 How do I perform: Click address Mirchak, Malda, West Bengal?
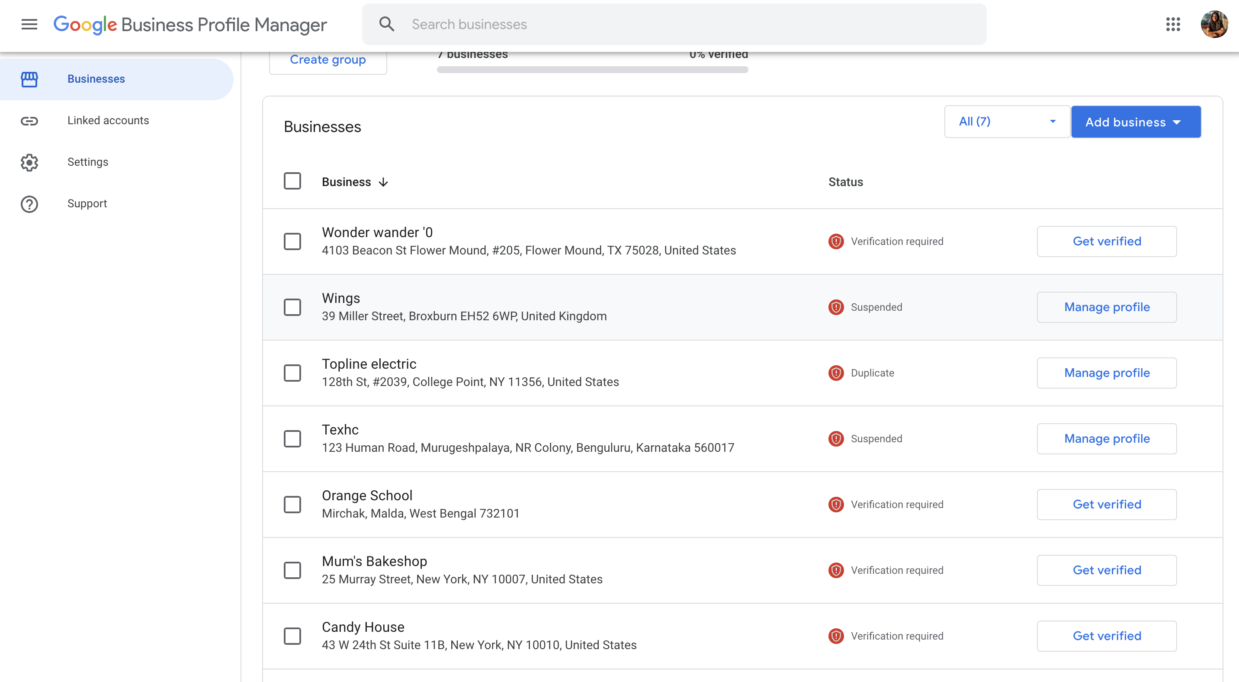[421, 514]
